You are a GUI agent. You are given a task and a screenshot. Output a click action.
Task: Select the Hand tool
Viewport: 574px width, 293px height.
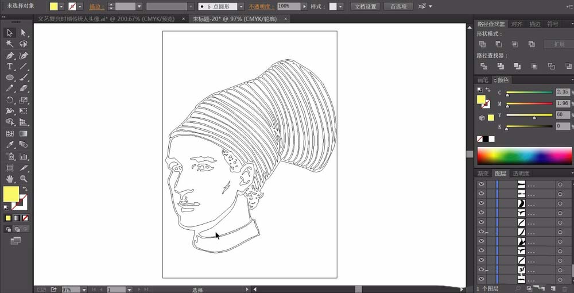pyautogui.click(x=10, y=179)
